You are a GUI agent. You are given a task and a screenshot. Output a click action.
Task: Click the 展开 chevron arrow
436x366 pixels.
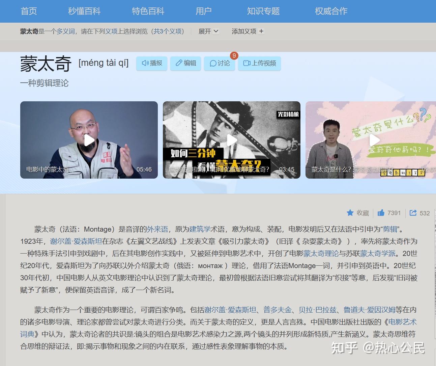[x=216, y=31]
